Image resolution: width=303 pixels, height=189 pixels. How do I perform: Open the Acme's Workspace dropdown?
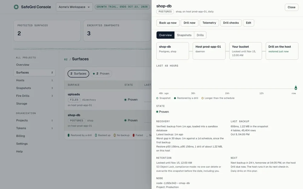(74, 7)
